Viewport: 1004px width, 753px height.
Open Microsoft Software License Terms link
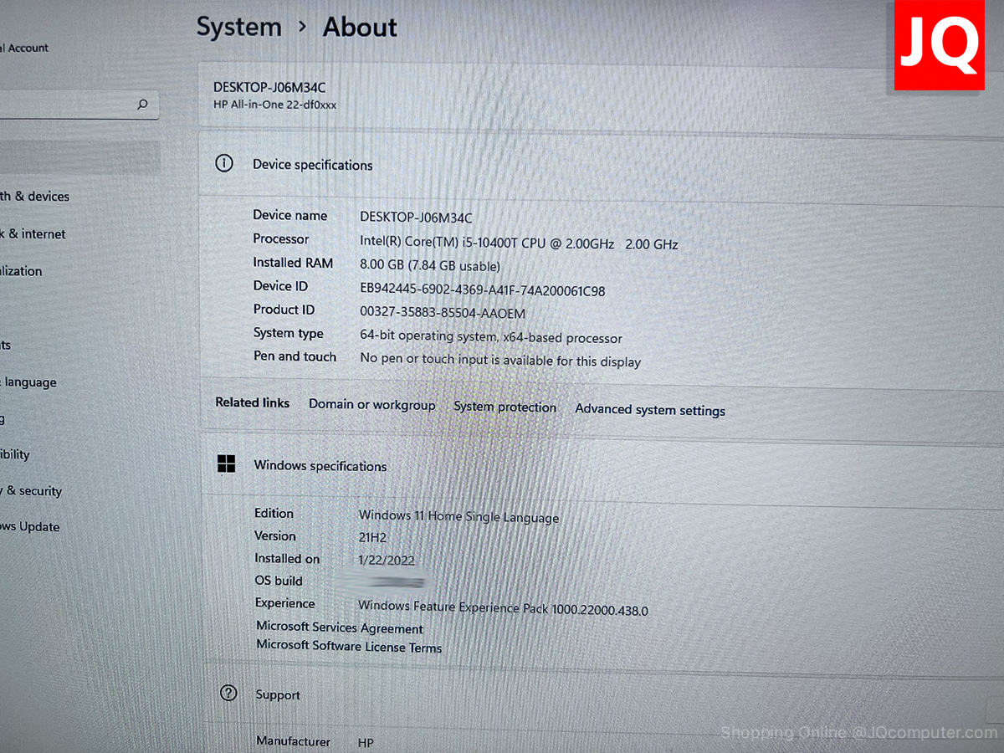349,646
